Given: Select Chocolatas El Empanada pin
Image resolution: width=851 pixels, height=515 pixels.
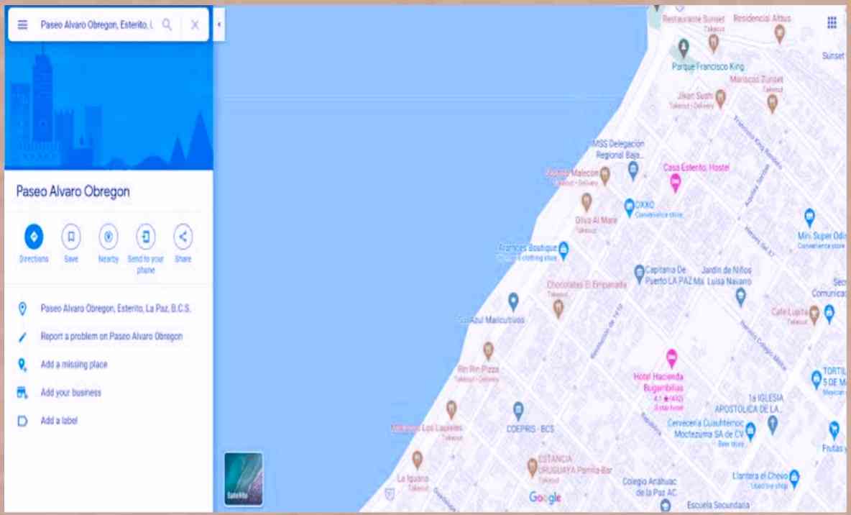Looking at the screenshot, I should coord(558,309).
